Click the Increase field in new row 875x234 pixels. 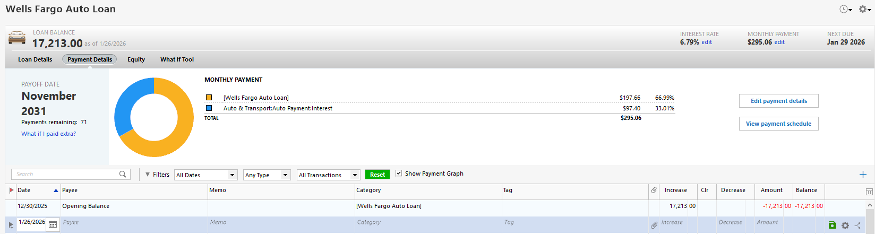click(678, 224)
